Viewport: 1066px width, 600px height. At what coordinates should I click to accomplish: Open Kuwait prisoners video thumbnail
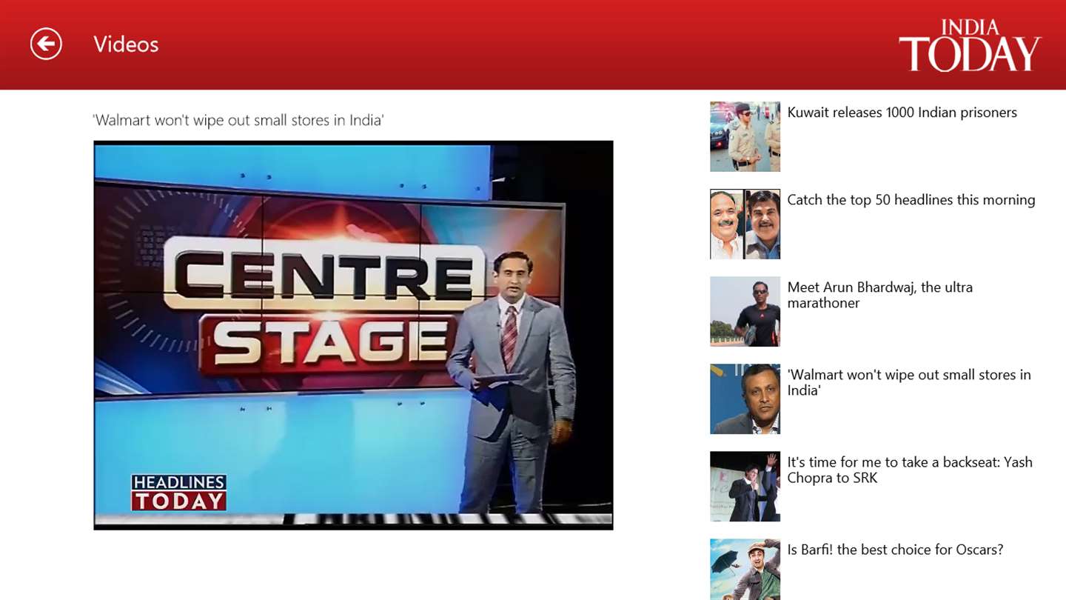(x=745, y=136)
